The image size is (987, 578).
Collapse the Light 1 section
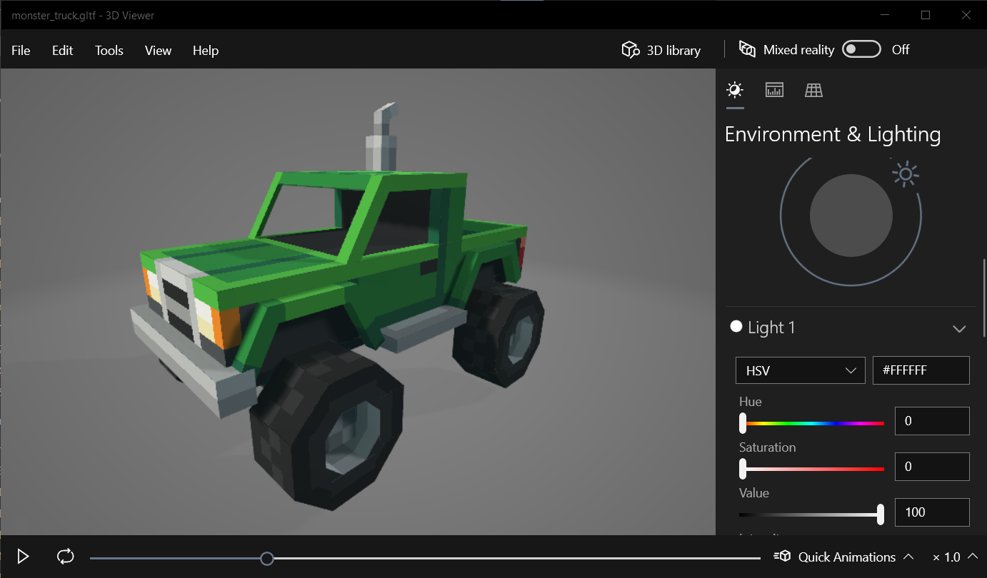click(959, 328)
